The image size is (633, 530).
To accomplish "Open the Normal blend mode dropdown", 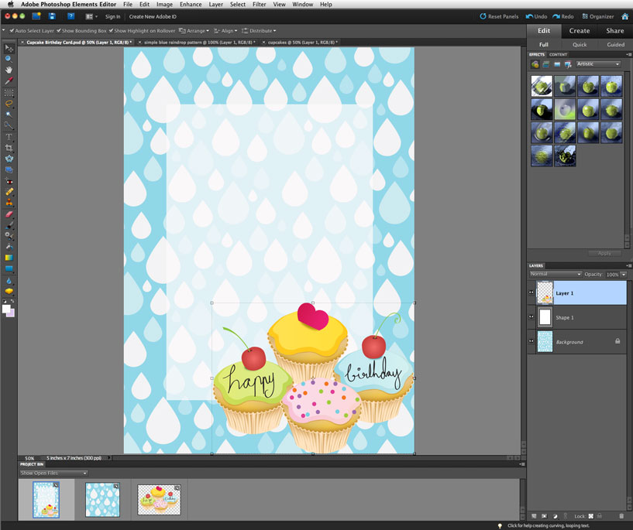I will pos(556,274).
